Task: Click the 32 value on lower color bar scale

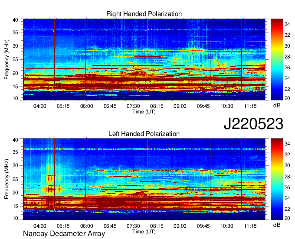Action: tap(287, 155)
